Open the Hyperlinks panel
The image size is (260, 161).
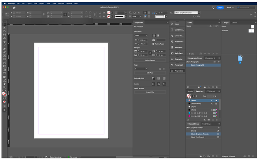[177, 42]
